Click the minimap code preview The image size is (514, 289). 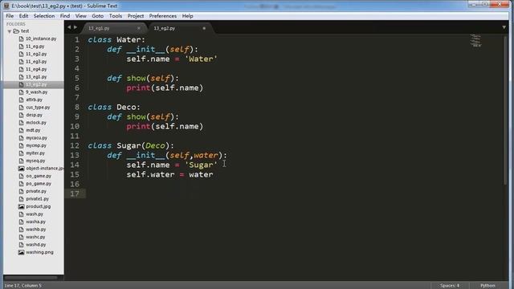[475, 40]
